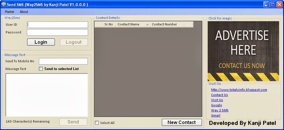Click the Send To Mobile No field

coord(63,61)
